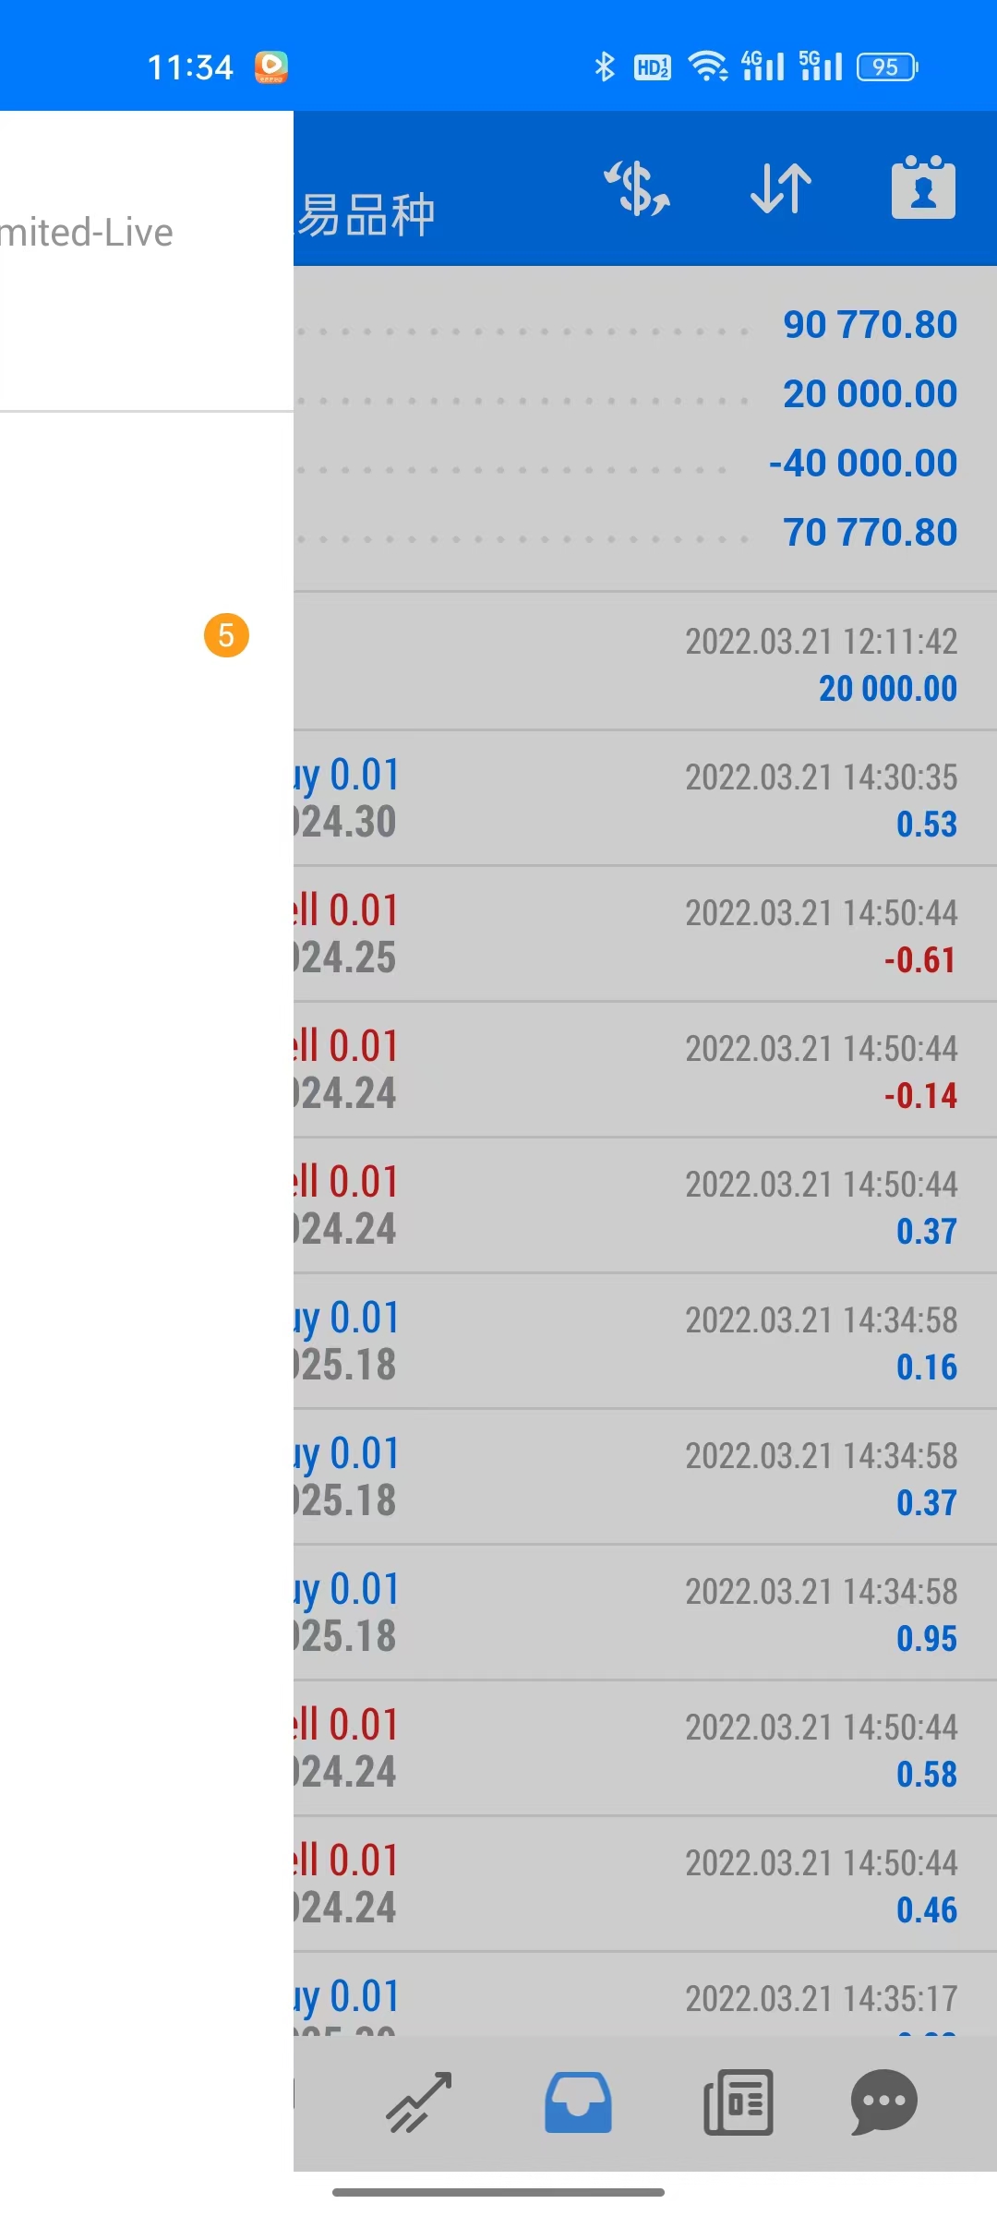The height and width of the screenshot is (2216, 997).
Task: Select the blue history tray icon
Action: tap(578, 2102)
